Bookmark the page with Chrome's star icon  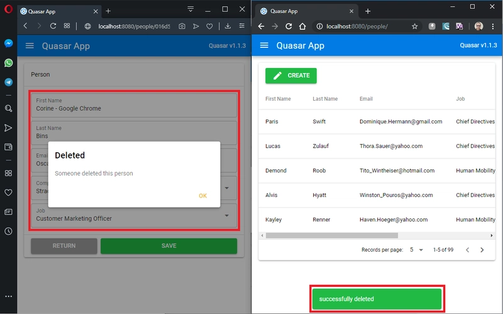(415, 26)
